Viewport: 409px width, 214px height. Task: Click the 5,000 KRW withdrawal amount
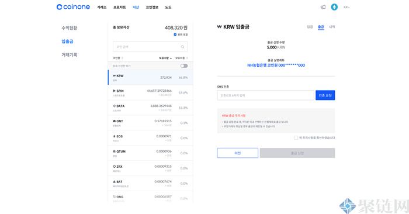276,47
